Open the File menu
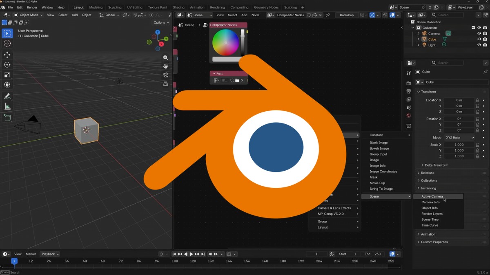 pos(10,7)
